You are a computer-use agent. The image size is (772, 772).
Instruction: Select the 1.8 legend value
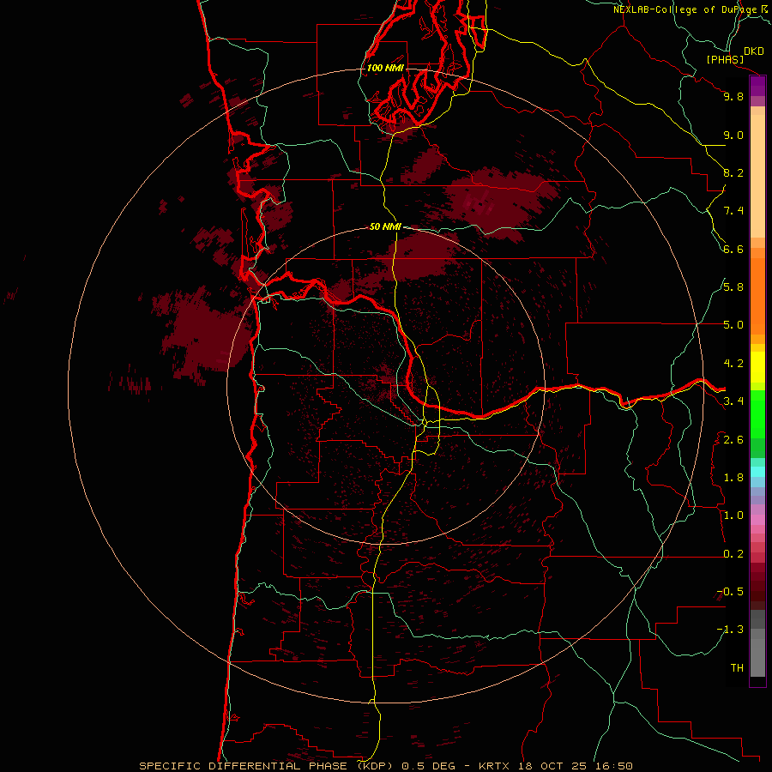pos(733,478)
